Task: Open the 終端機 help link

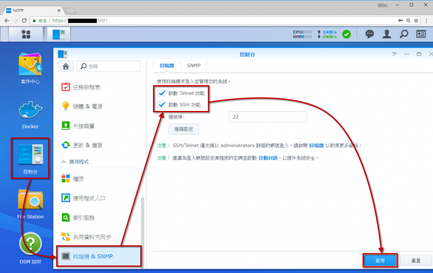Action: tap(316, 145)
